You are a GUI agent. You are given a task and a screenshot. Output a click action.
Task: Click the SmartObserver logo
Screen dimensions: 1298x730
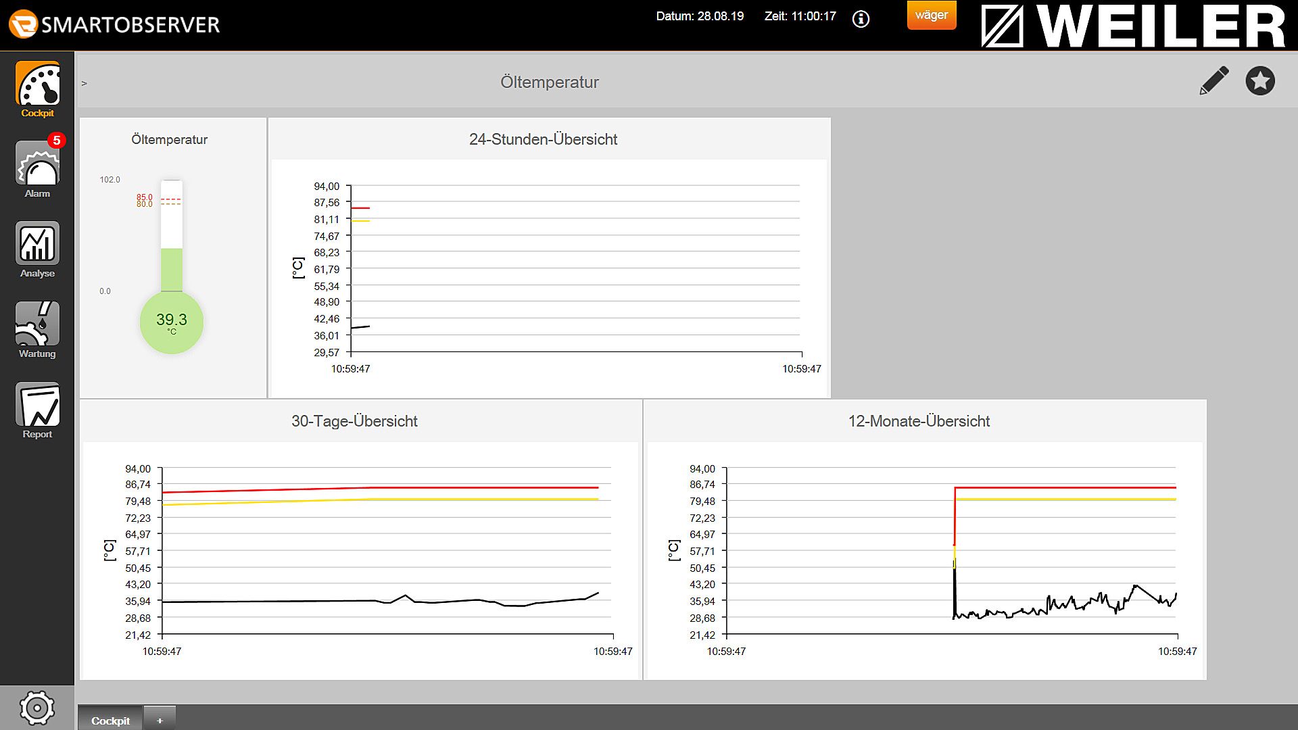pyautogui.click(x=115, y=23)
